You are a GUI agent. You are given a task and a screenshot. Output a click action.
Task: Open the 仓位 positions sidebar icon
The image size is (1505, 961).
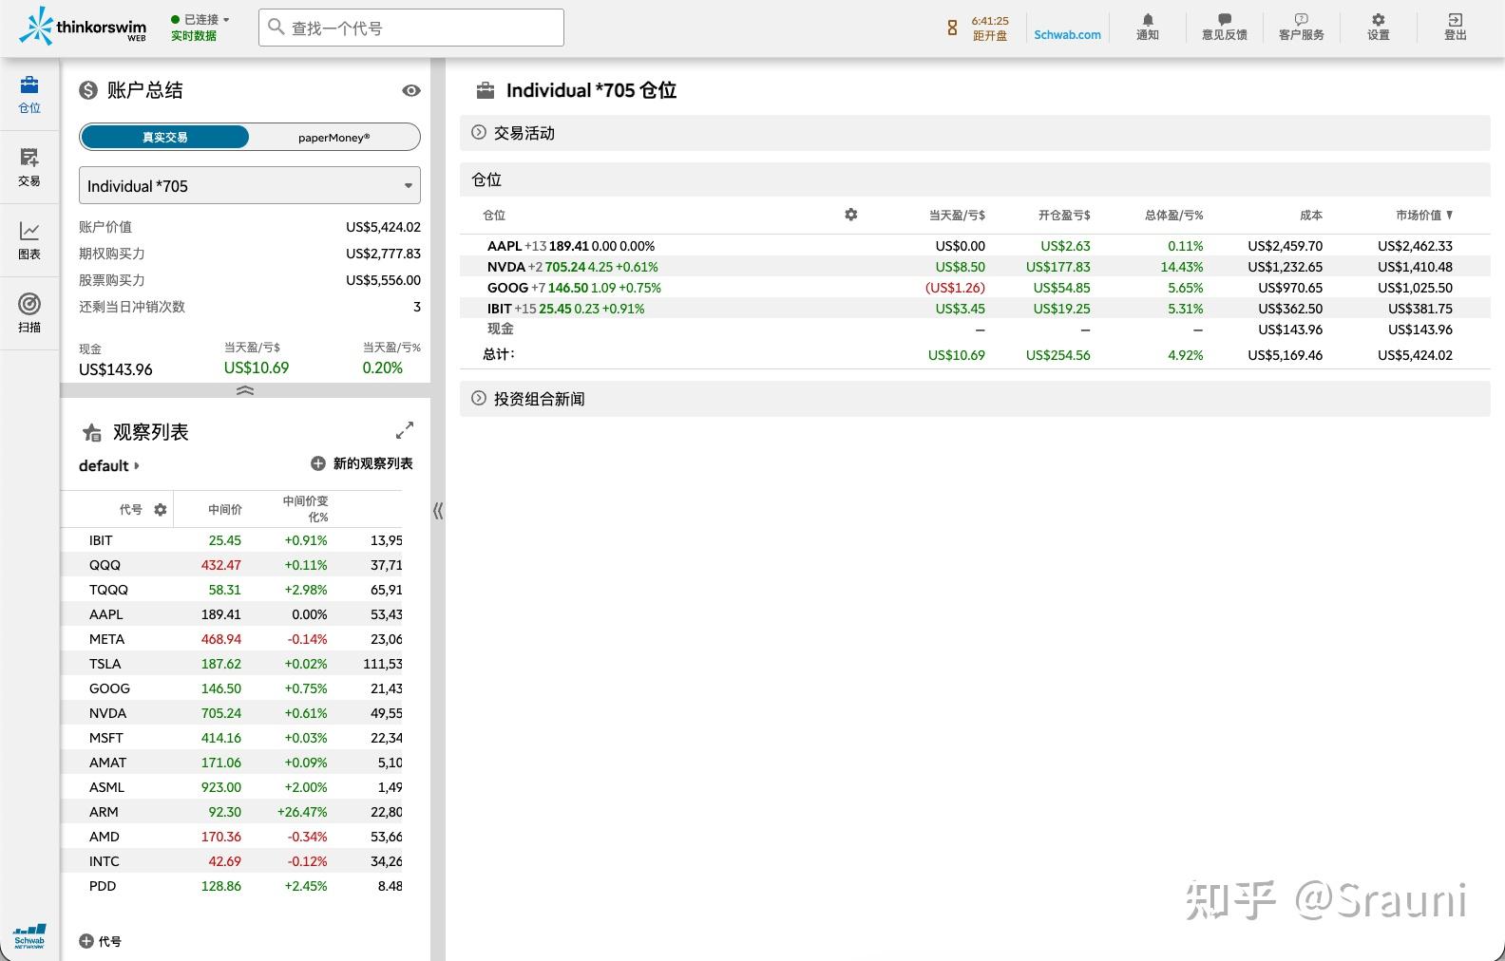[29, 95]
